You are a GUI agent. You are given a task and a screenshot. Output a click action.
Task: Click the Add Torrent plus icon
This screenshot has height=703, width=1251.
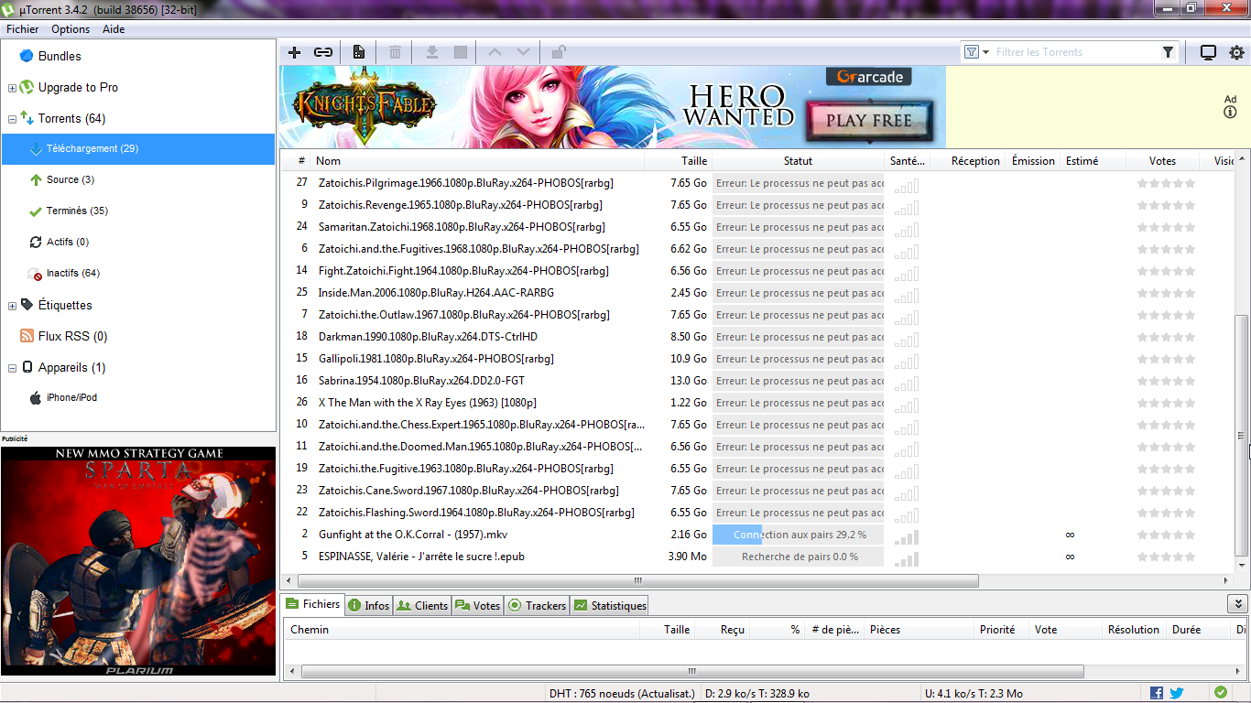295,52
